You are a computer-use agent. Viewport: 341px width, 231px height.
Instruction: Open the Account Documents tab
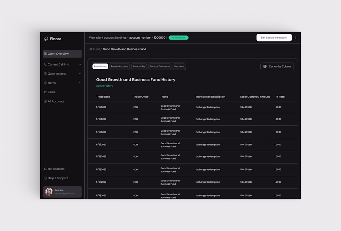[160, 67]
